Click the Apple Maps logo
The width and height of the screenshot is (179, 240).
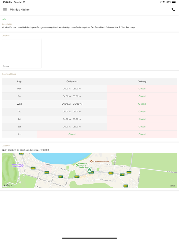8,185
